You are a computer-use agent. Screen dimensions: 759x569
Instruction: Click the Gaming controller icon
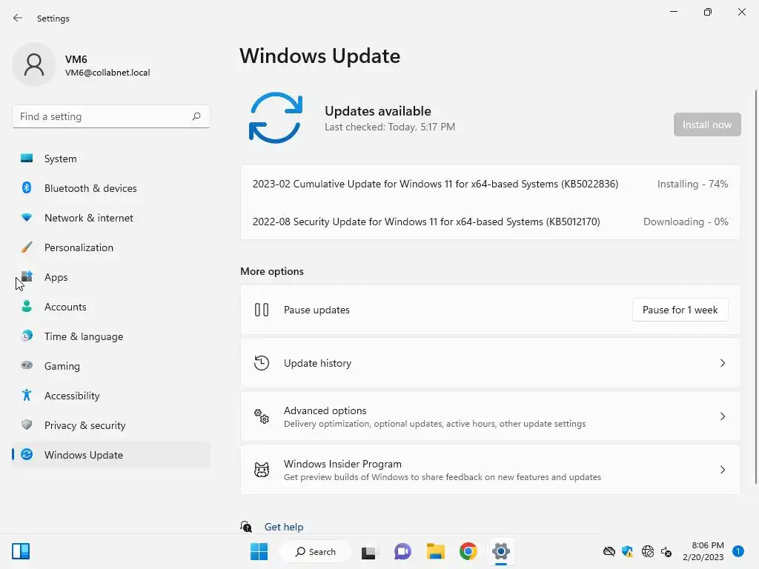pyautogui.click(x=27, y=365)
